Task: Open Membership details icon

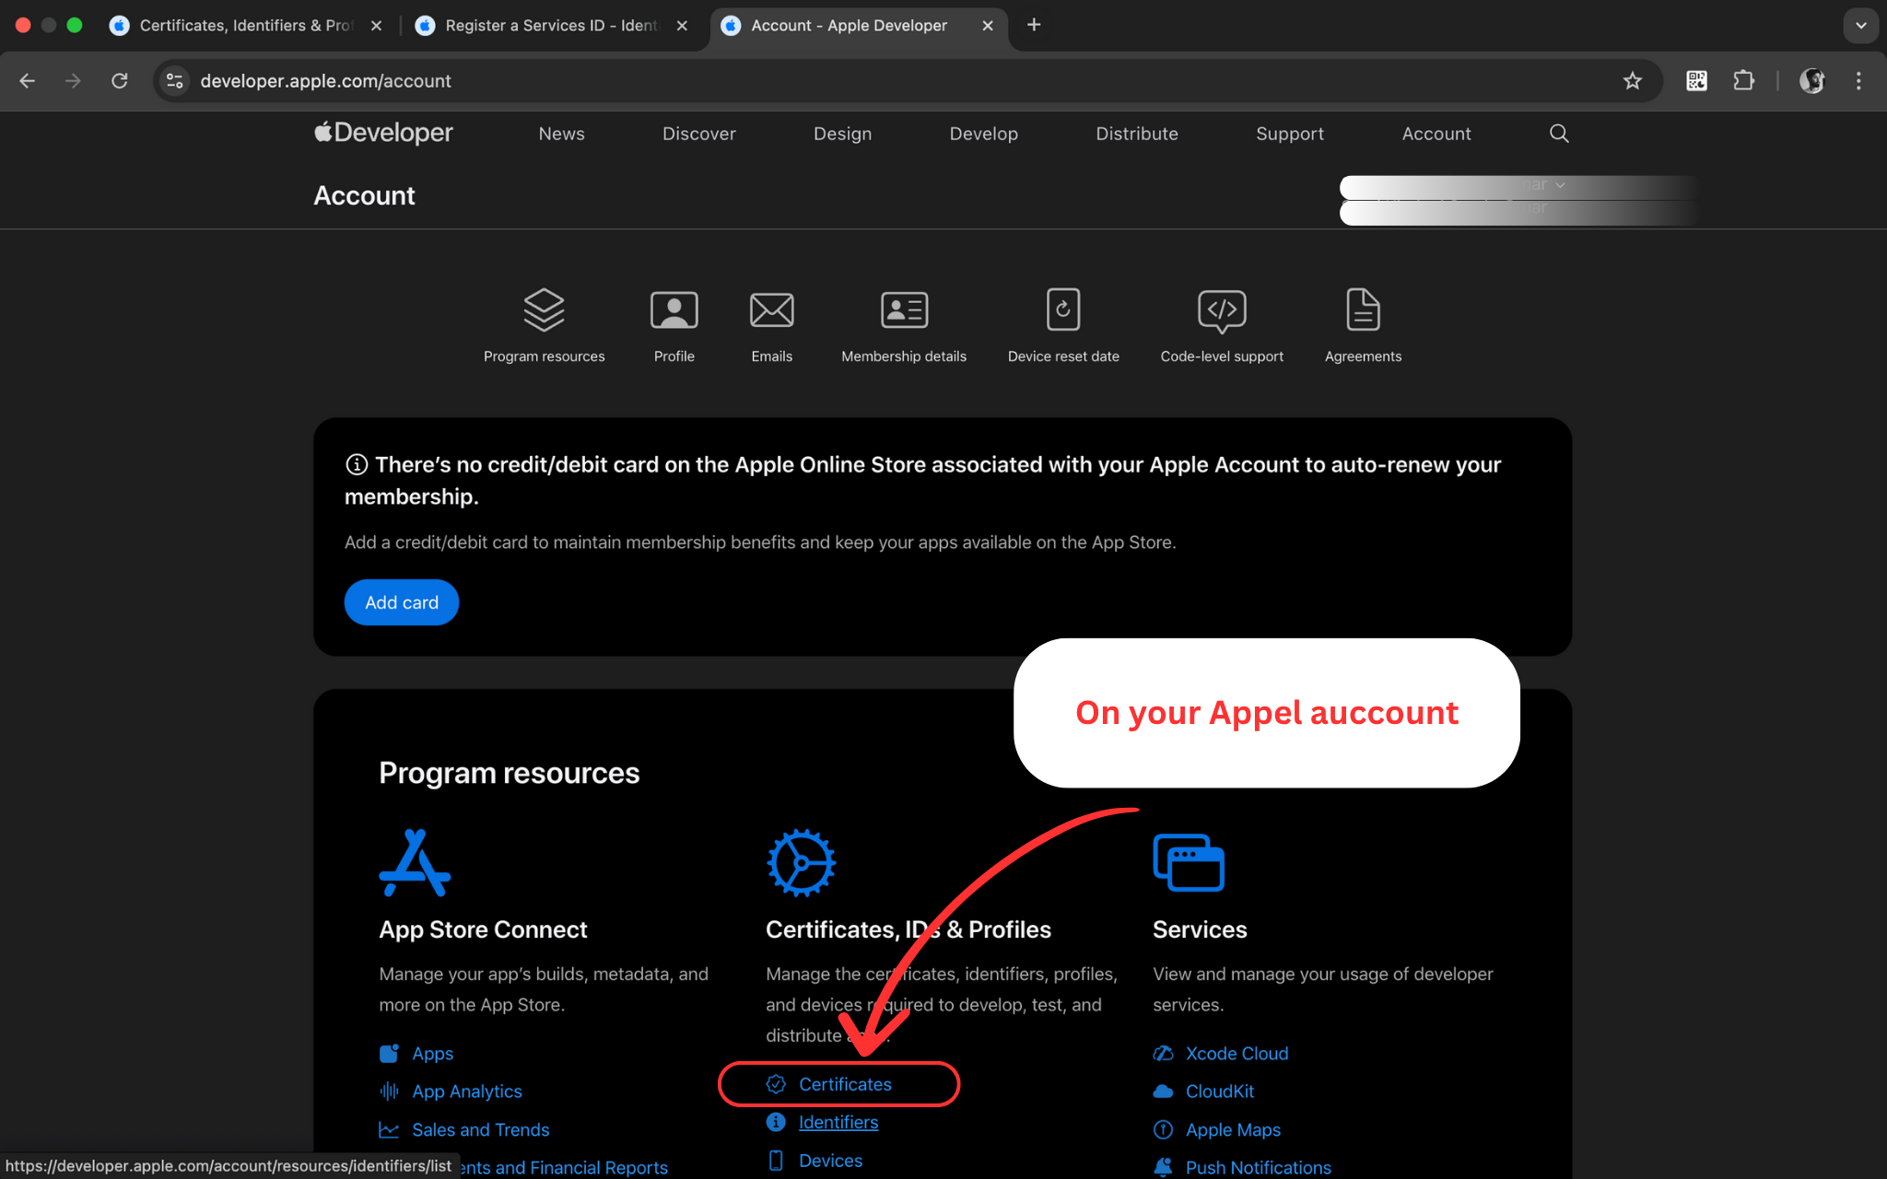Action: tap(903, 310)
